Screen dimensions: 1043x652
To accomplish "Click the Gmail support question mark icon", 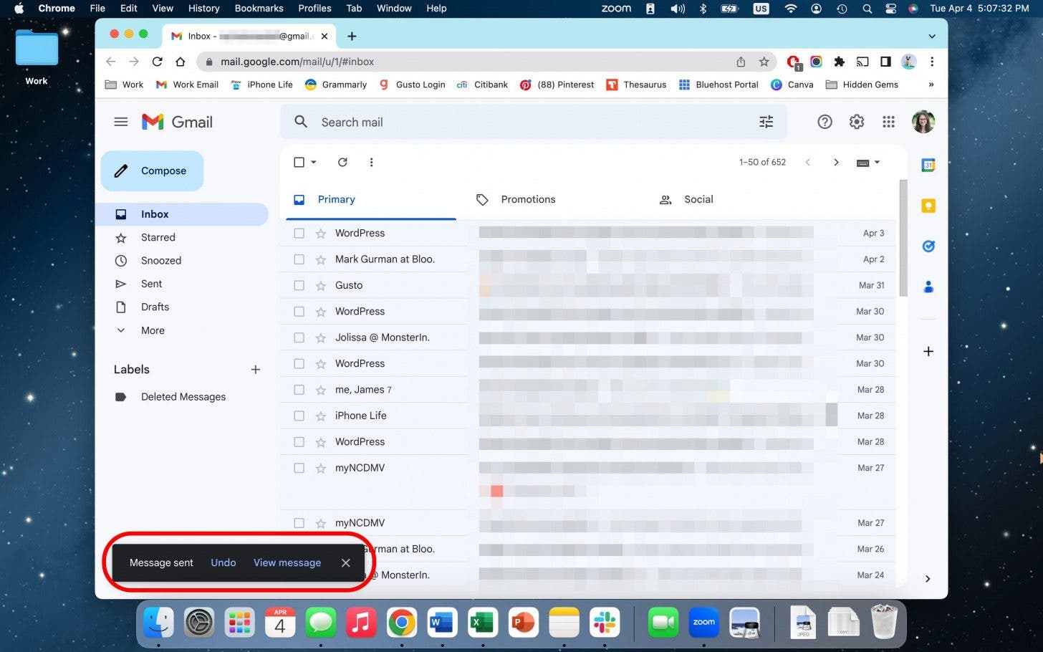I will pyautogui.click(x=825, y=122).
